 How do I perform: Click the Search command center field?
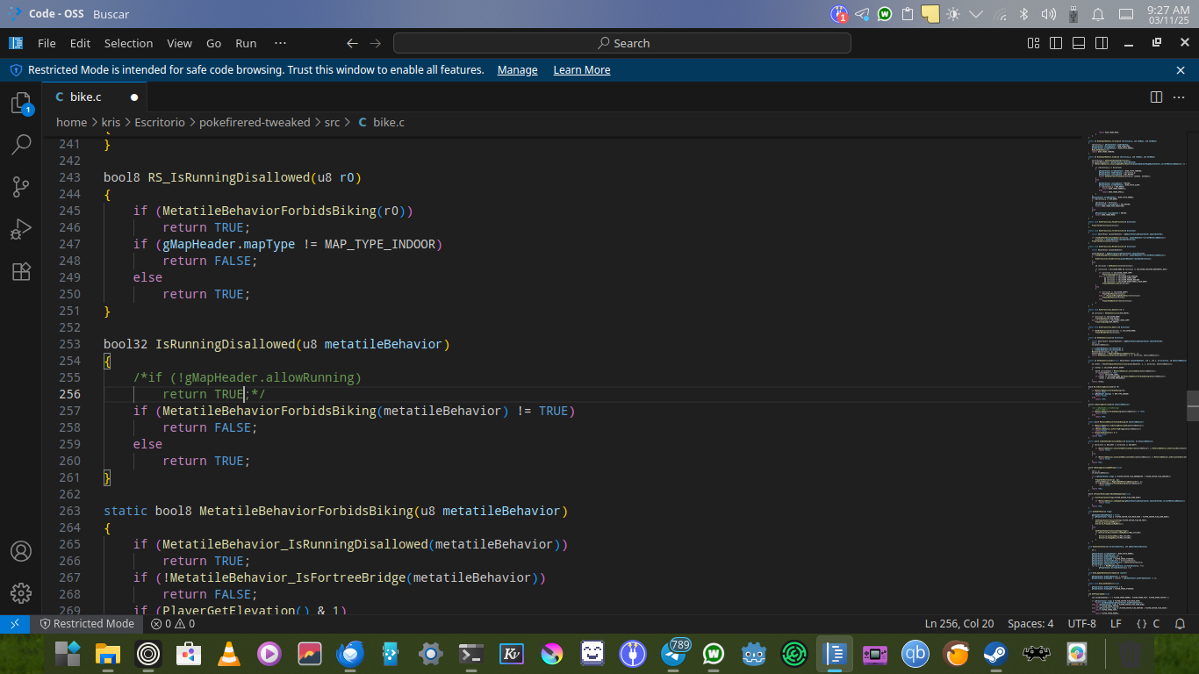(x=622, y=43)
